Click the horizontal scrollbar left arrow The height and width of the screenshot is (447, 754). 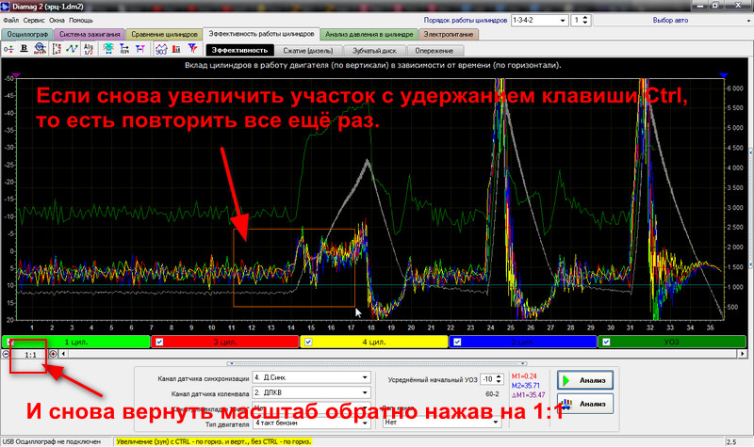click(x=63, y=354)
